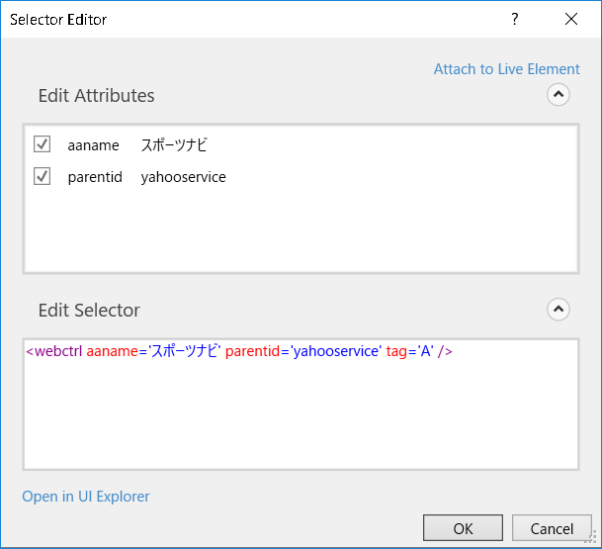Select the parentid attribute name
This screenshot has width=602, height=549.
pos(95,177)
